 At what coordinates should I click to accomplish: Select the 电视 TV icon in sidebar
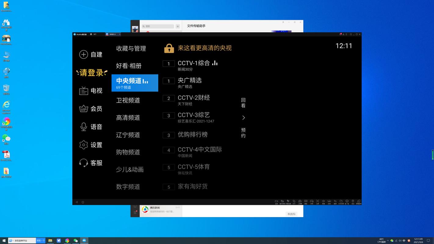click(x=84, y=91)
